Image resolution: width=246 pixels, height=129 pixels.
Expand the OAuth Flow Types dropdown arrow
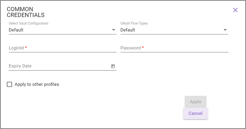click(225, 30)
